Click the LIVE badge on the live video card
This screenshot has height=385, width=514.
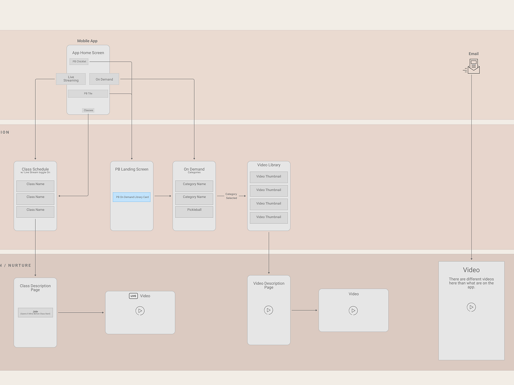pos(134,296)
